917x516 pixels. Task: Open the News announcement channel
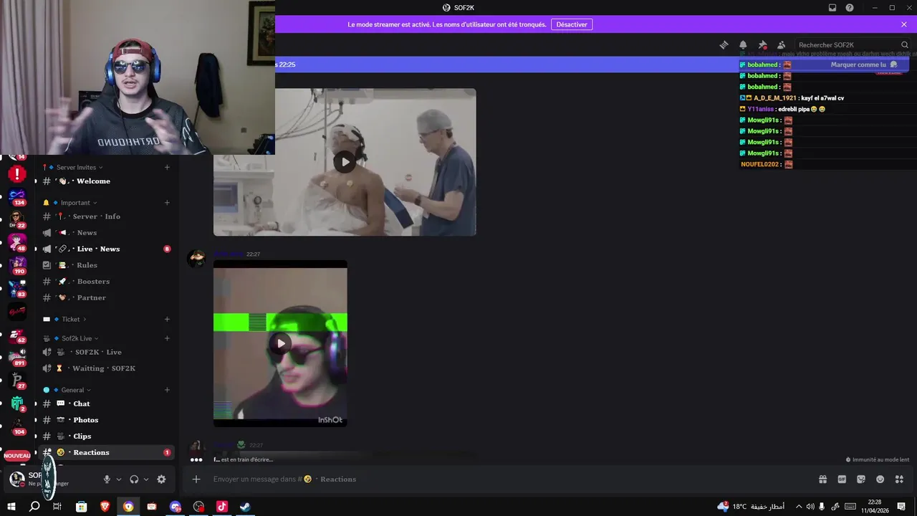[x=106, y=233]
